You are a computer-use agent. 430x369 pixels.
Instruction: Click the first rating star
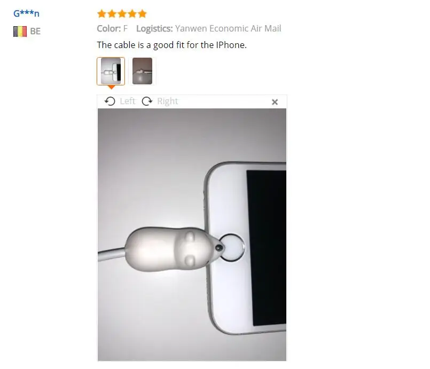coord(101,13)
